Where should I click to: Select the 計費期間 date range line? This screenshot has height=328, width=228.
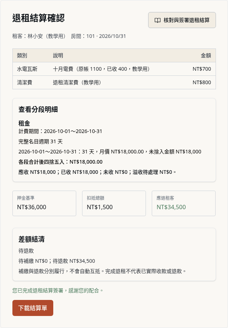(60, 131)
